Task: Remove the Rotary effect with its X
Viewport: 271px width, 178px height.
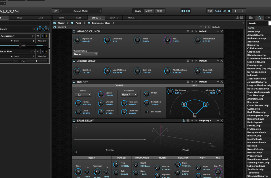Action: pyautogui.click(x=222, y=82)
